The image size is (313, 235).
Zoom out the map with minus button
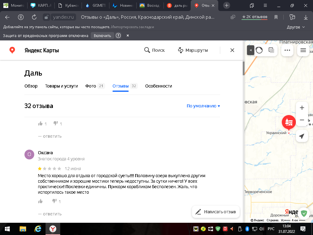[302, 120]
